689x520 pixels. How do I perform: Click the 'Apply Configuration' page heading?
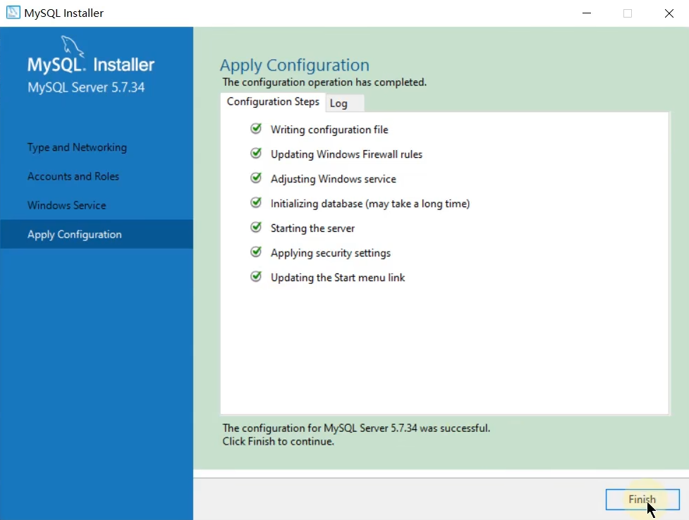click(295, 66)
